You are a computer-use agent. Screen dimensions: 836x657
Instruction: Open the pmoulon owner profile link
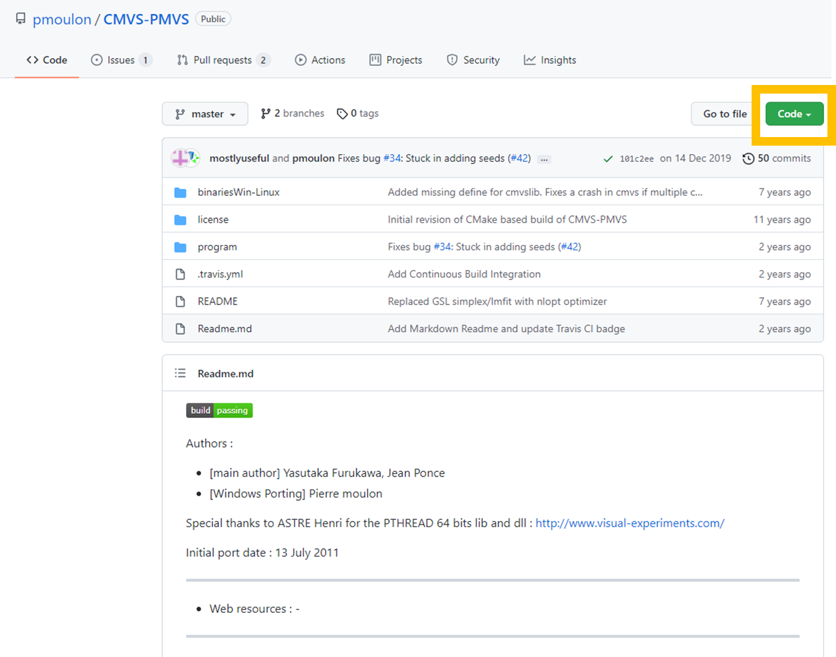[x=62, y=19]
